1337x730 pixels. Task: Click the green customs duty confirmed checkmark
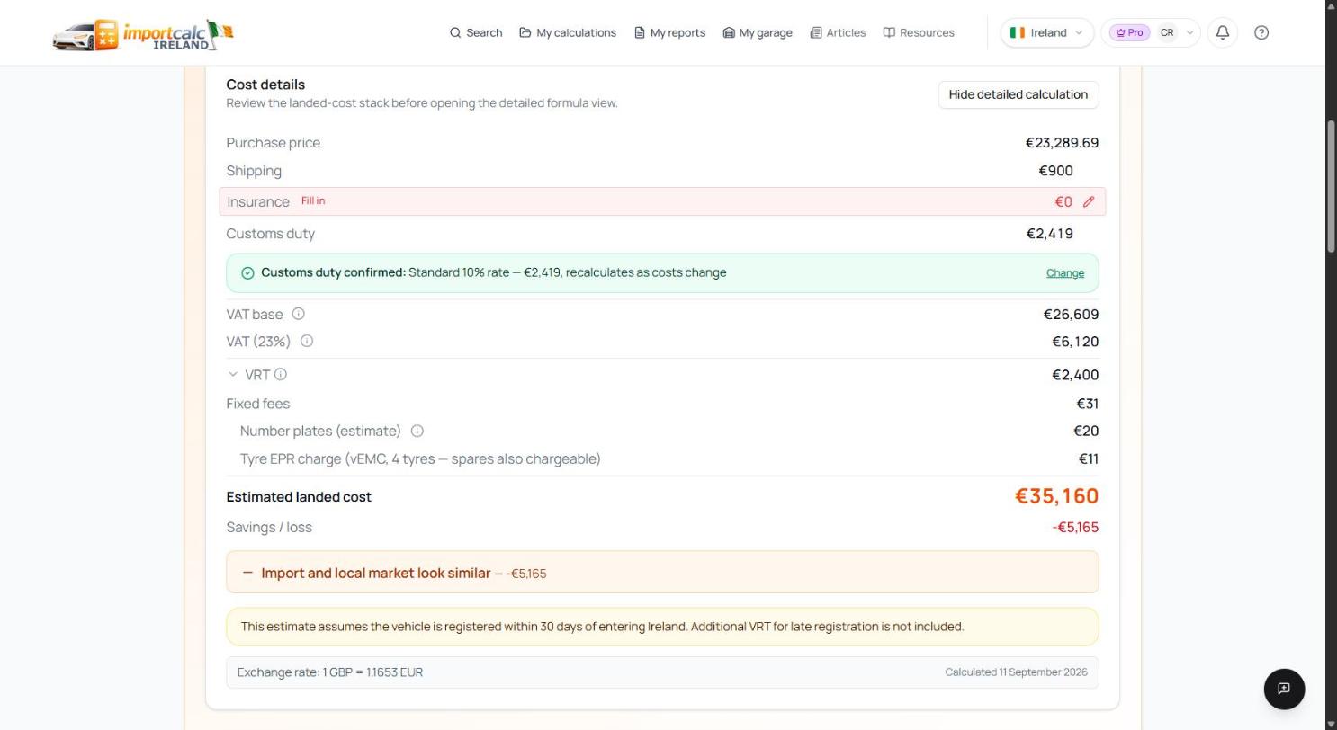pos(247,272)
